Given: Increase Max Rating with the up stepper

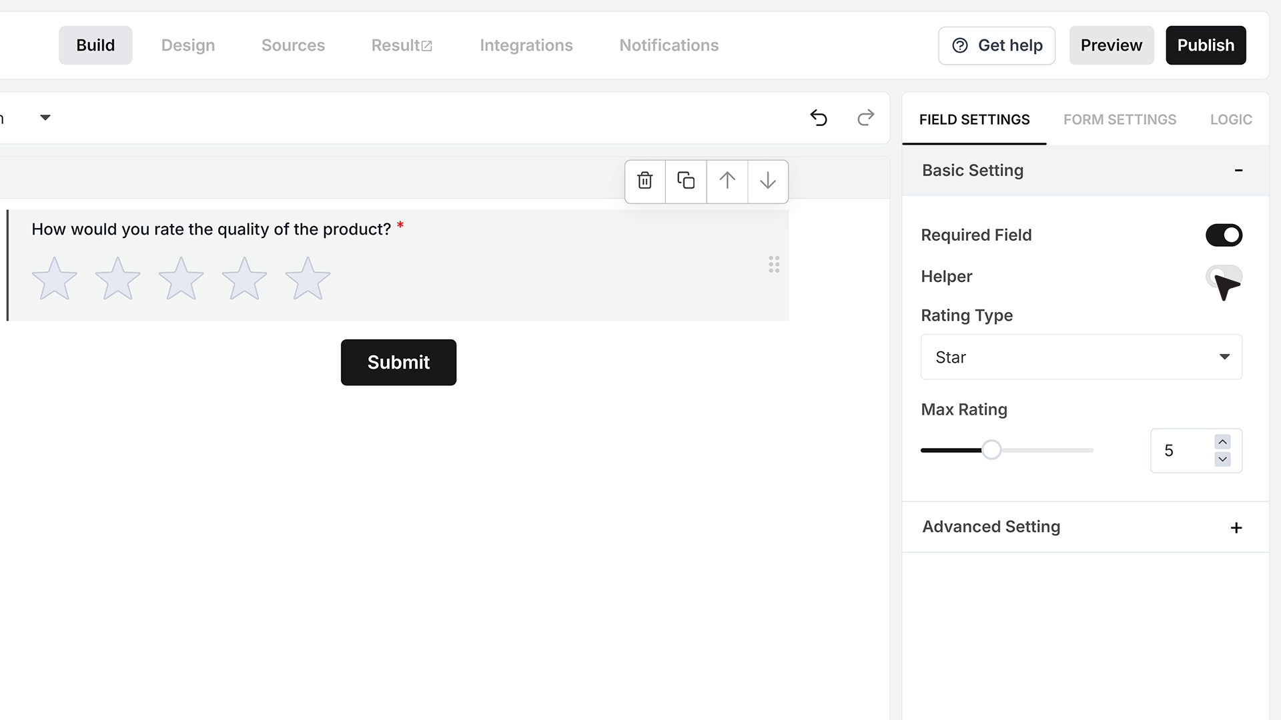Looking at the screenshot, I should point(1222,442).
